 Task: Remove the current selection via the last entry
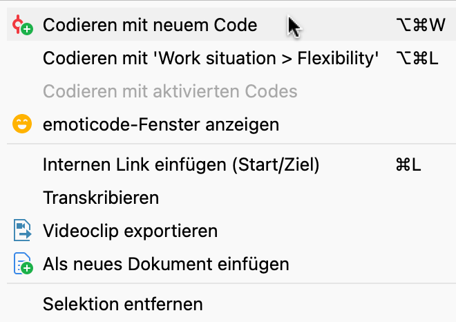[123, 304]
